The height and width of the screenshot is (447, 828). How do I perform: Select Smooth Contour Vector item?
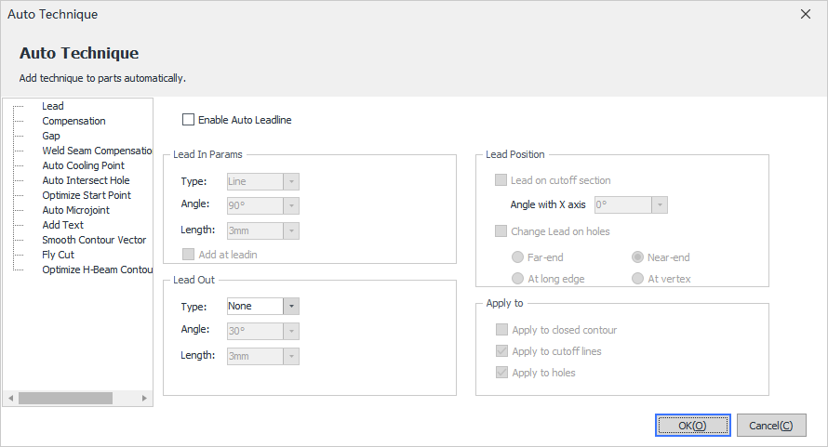pyautogui.click(x=94, y=240)
